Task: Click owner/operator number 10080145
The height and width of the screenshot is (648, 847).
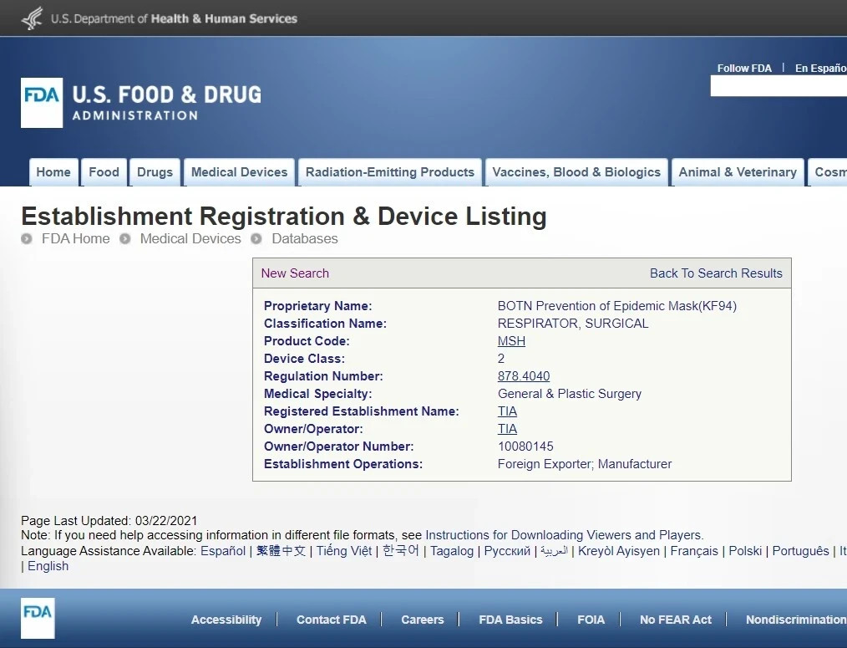Action: click(525, 446)
